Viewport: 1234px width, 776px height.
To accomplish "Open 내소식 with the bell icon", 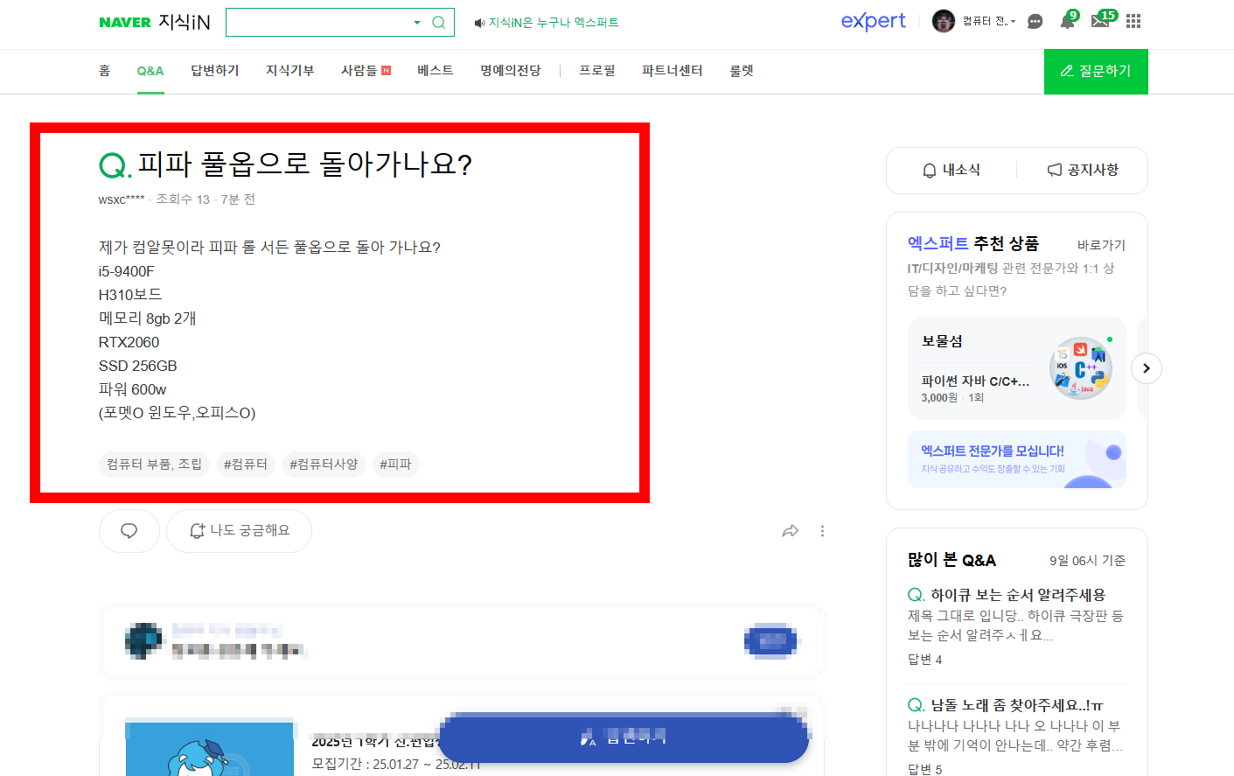I will (x=952, y=171).
